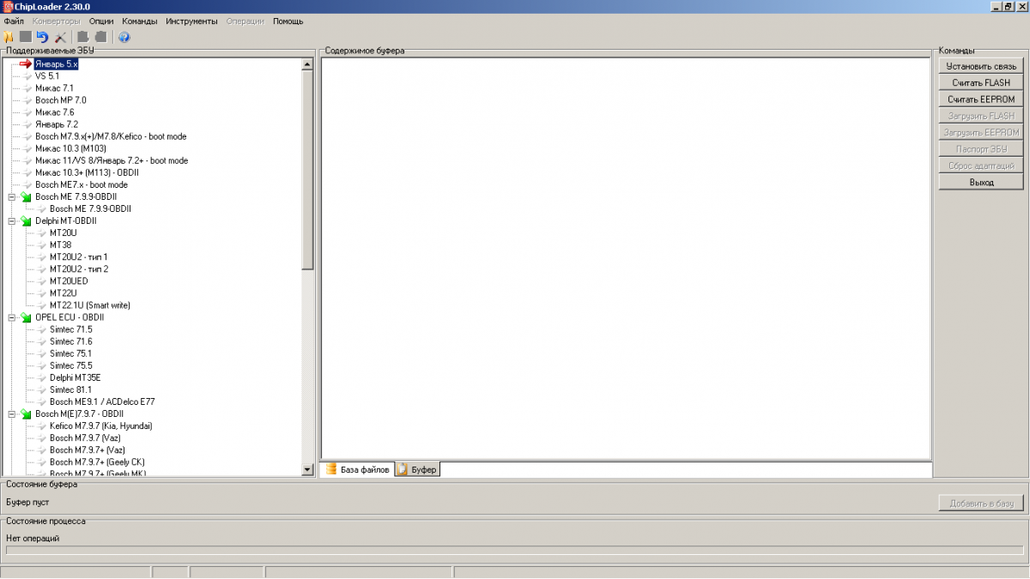This screenshot has height=579, width=1030.
Task: Select Bosch M7.9.7+ (Geely CK) entry
Action: click(x=97, y=461)
